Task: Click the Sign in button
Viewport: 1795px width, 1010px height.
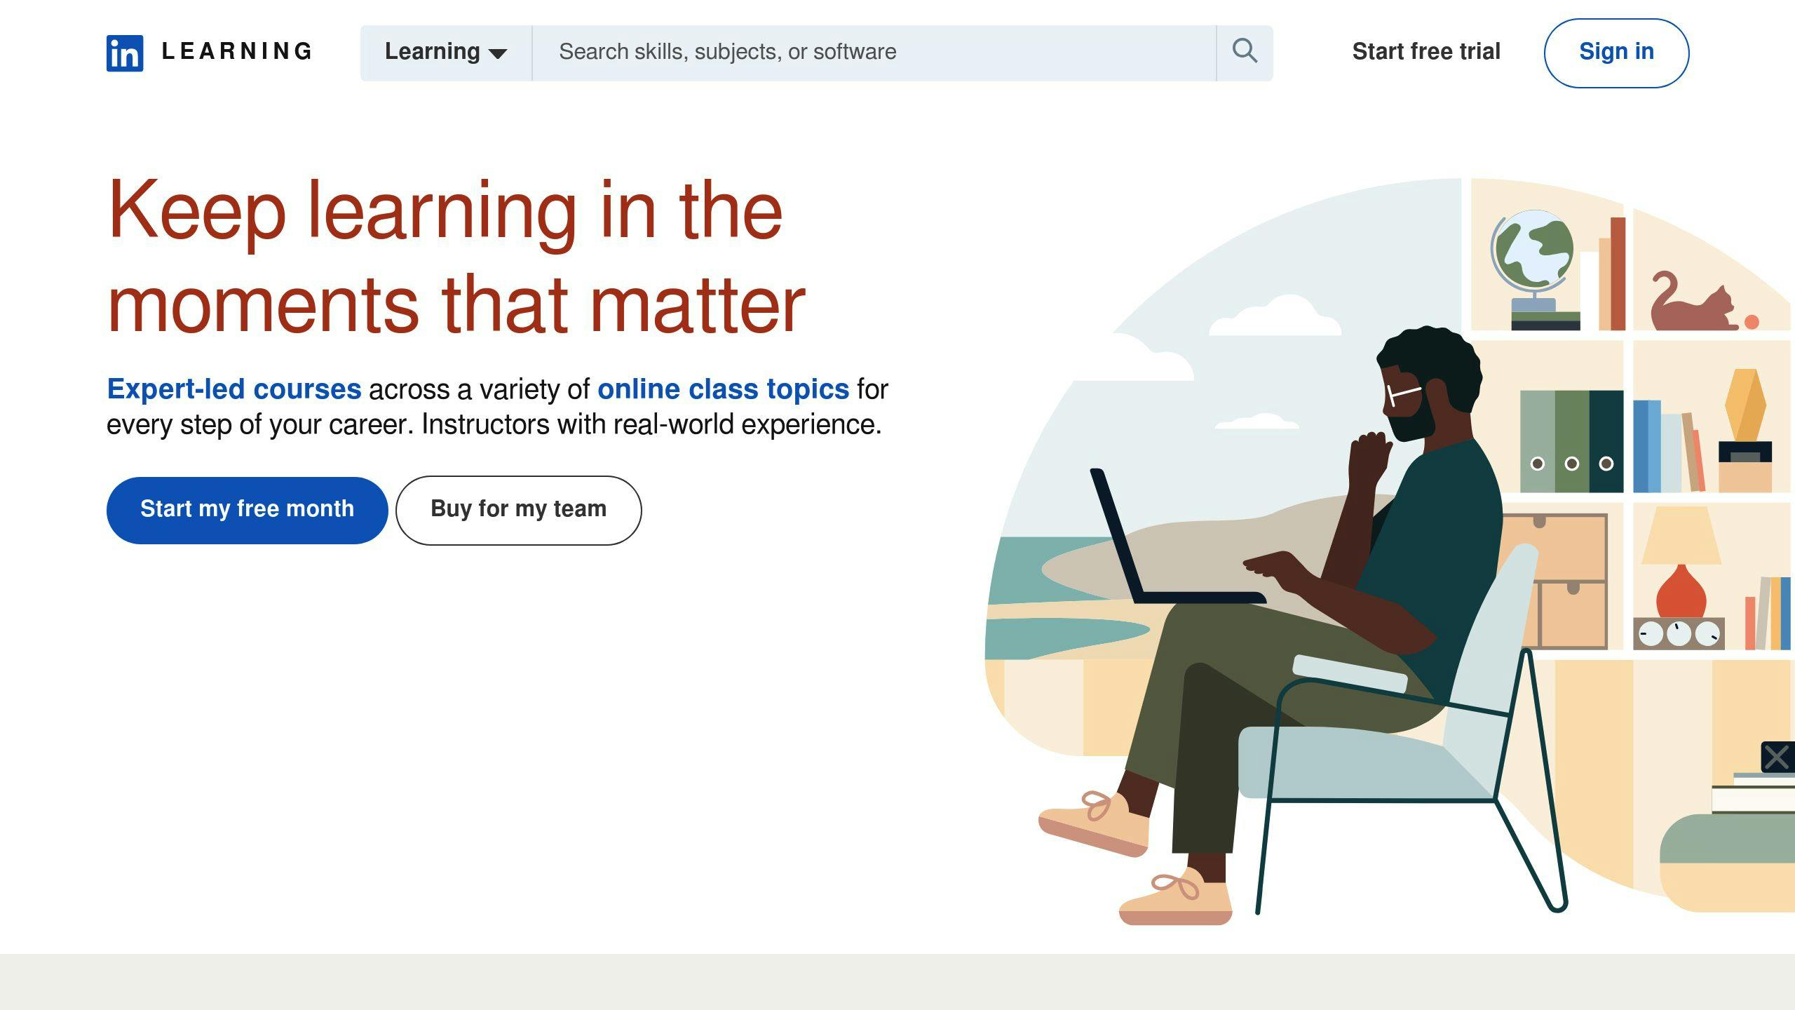Action: (x=1615, y=50)
